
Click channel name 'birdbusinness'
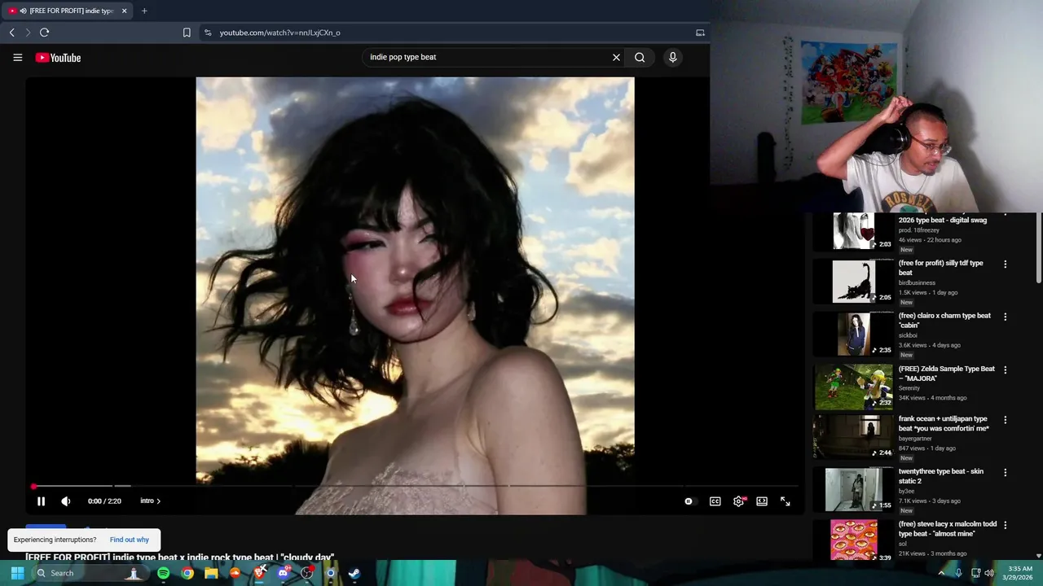click(917, 283)
